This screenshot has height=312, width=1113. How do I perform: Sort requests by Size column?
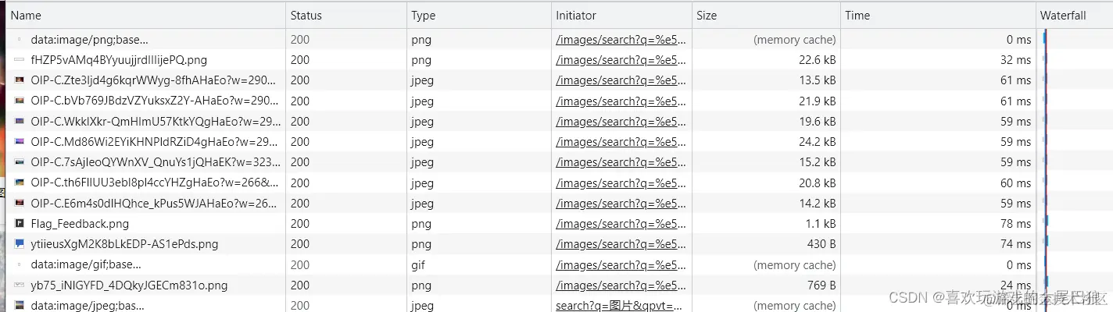[x=767, y=16]
